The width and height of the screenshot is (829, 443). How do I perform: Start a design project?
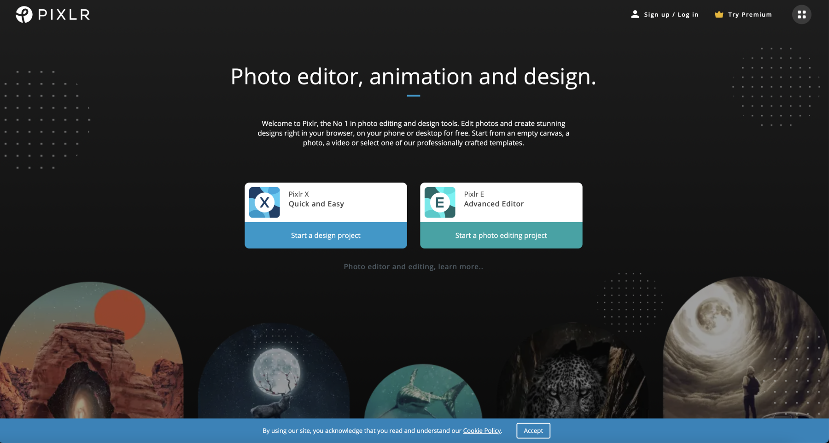326,235
